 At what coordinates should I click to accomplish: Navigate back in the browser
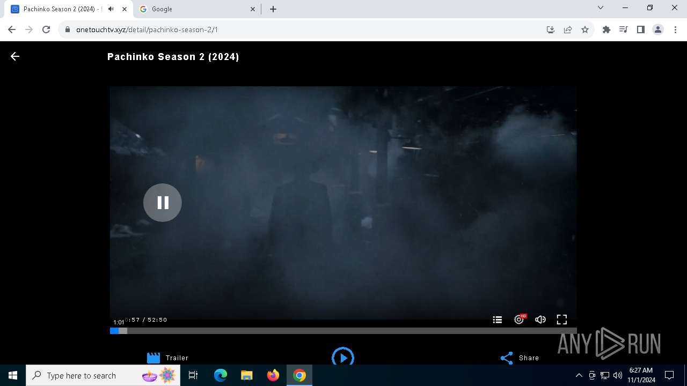[12, 29]
